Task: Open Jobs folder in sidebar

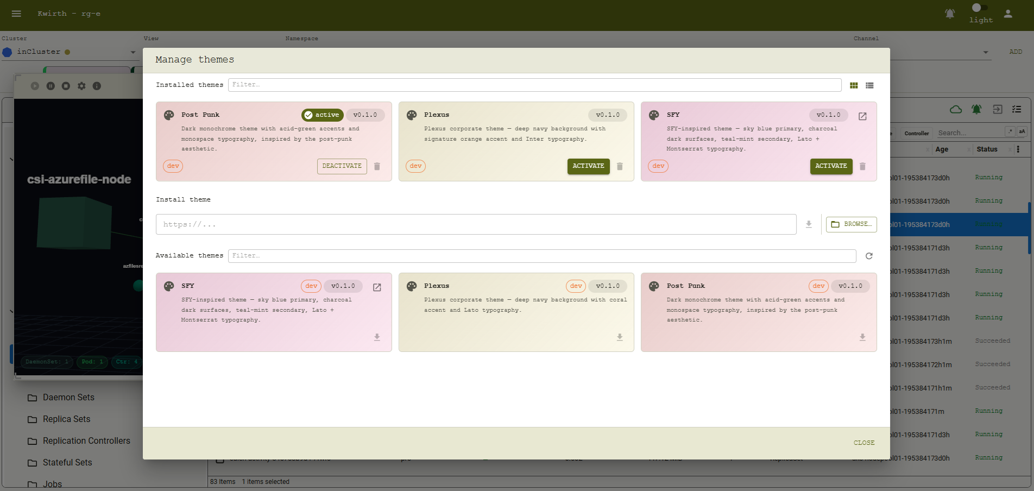Action: pyautogui.click(x=52, y=484)
